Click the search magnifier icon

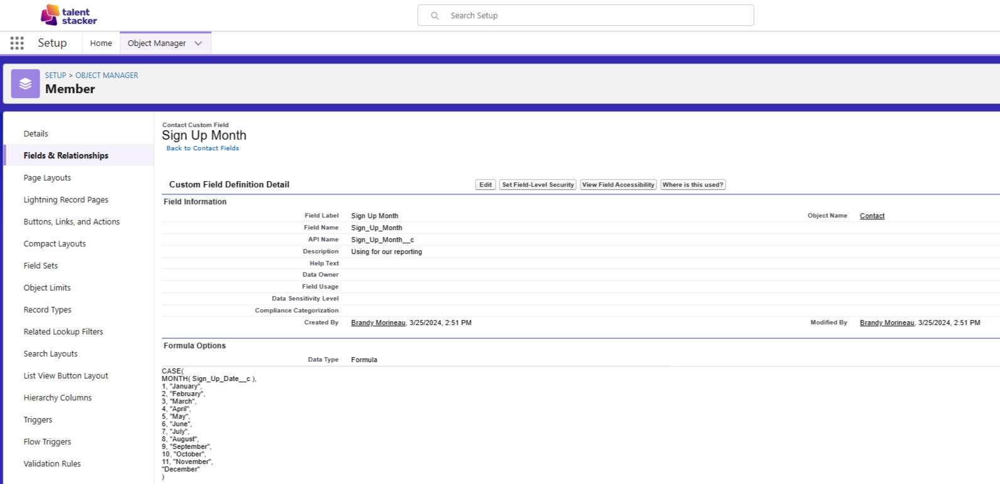(x=435, y=16)
